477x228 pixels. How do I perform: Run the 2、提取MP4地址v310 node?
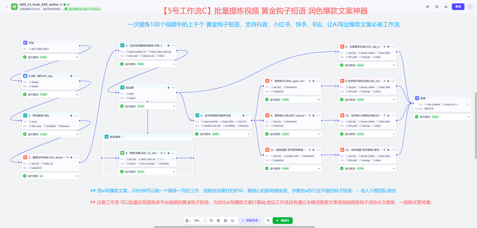(72, 157)
